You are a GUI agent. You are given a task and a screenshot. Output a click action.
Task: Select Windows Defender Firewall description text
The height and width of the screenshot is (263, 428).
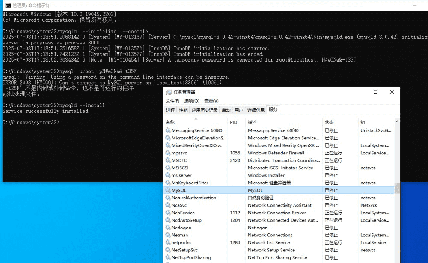(276, 153)
